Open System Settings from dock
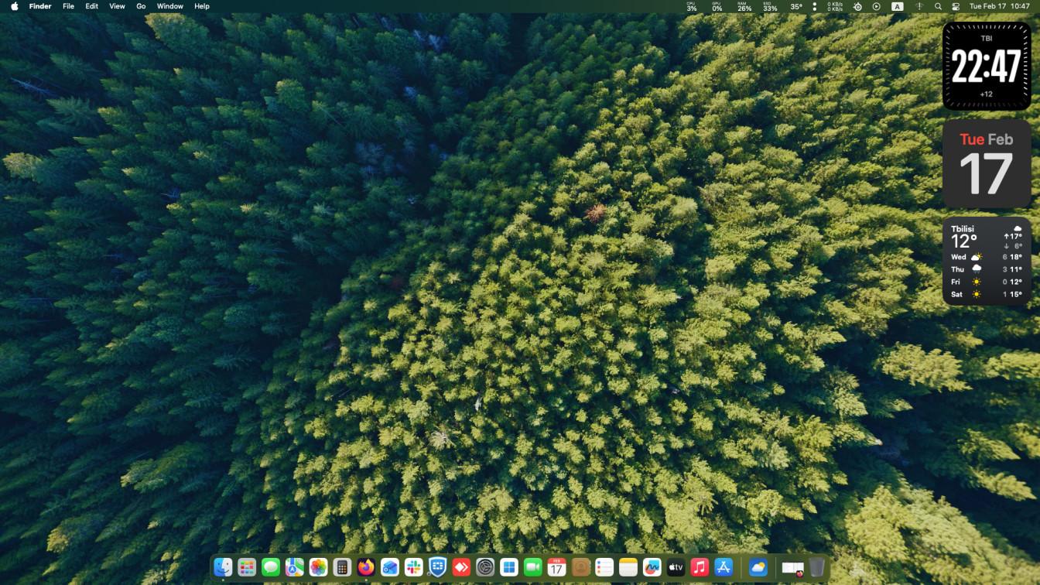 (485, 567)
